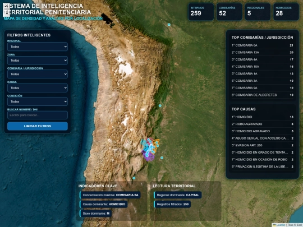Click the cyan marker east of purple polygons
This screenshot has height=227, width=303.
coord(162,157)
